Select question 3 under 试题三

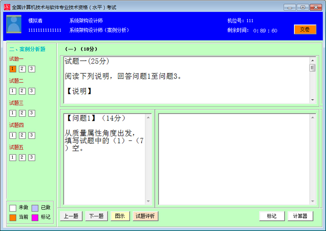click(x=32, y=113)
